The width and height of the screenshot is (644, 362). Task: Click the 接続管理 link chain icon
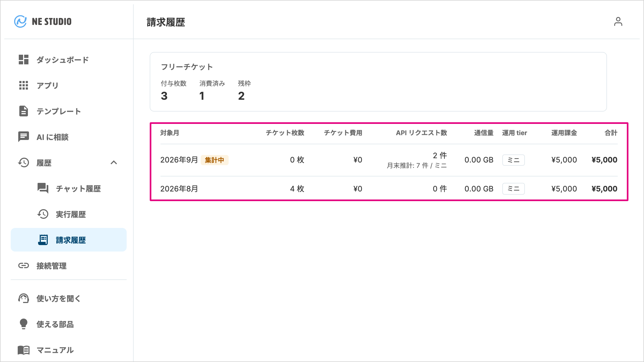pos(24,265)
